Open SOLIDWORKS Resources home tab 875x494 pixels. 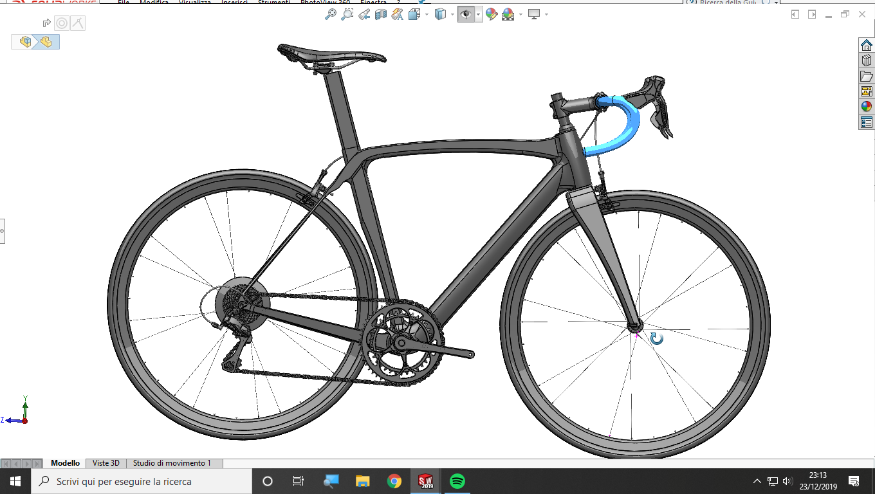pos(867,45)
